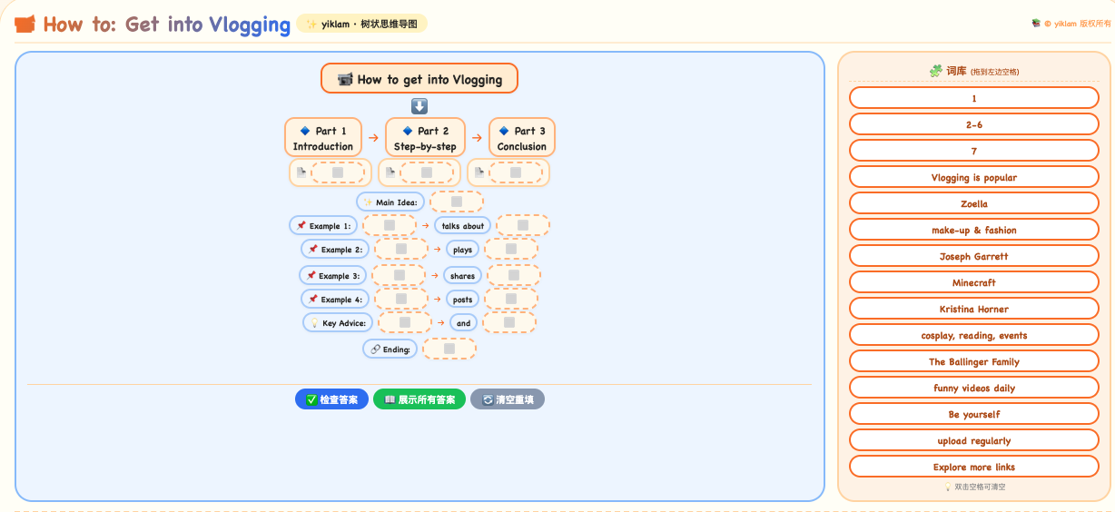
Task: Click the pushpin icon on Example 4
Action: 312,300
